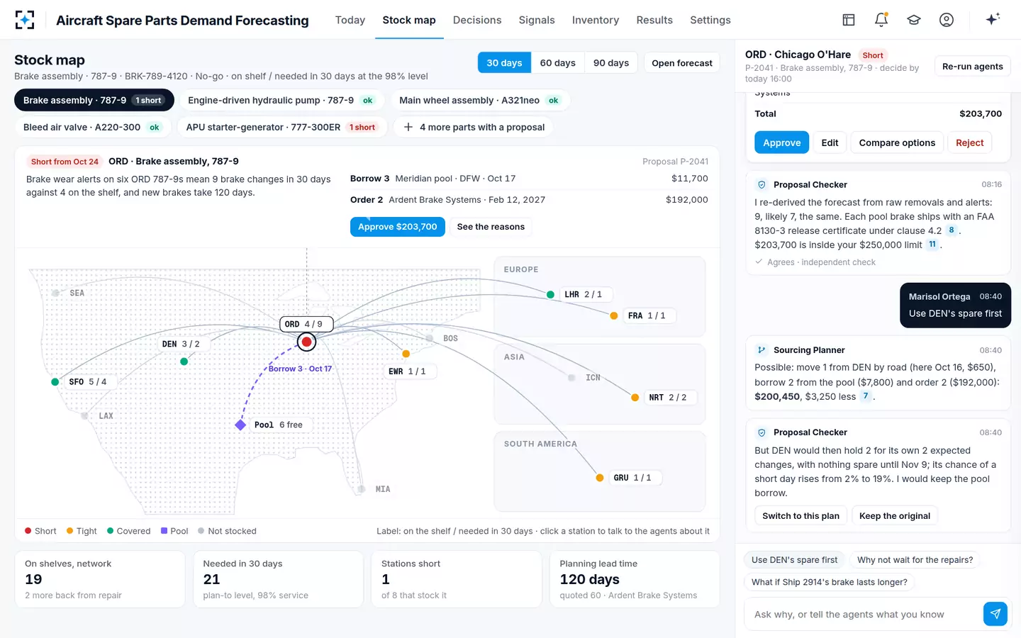Click Approve $203,700 on the proposal card
Viewport: 1021px width, 638px height.
coord(398,227)
